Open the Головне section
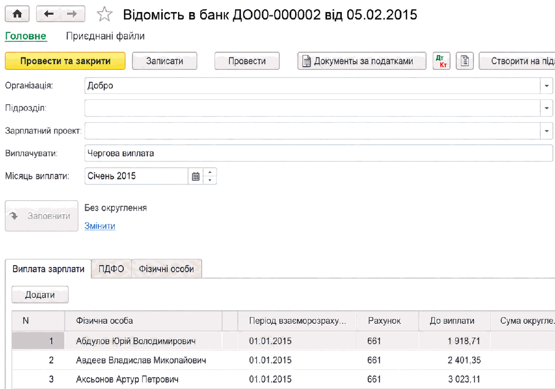555x389 pixels. (26, 36)
